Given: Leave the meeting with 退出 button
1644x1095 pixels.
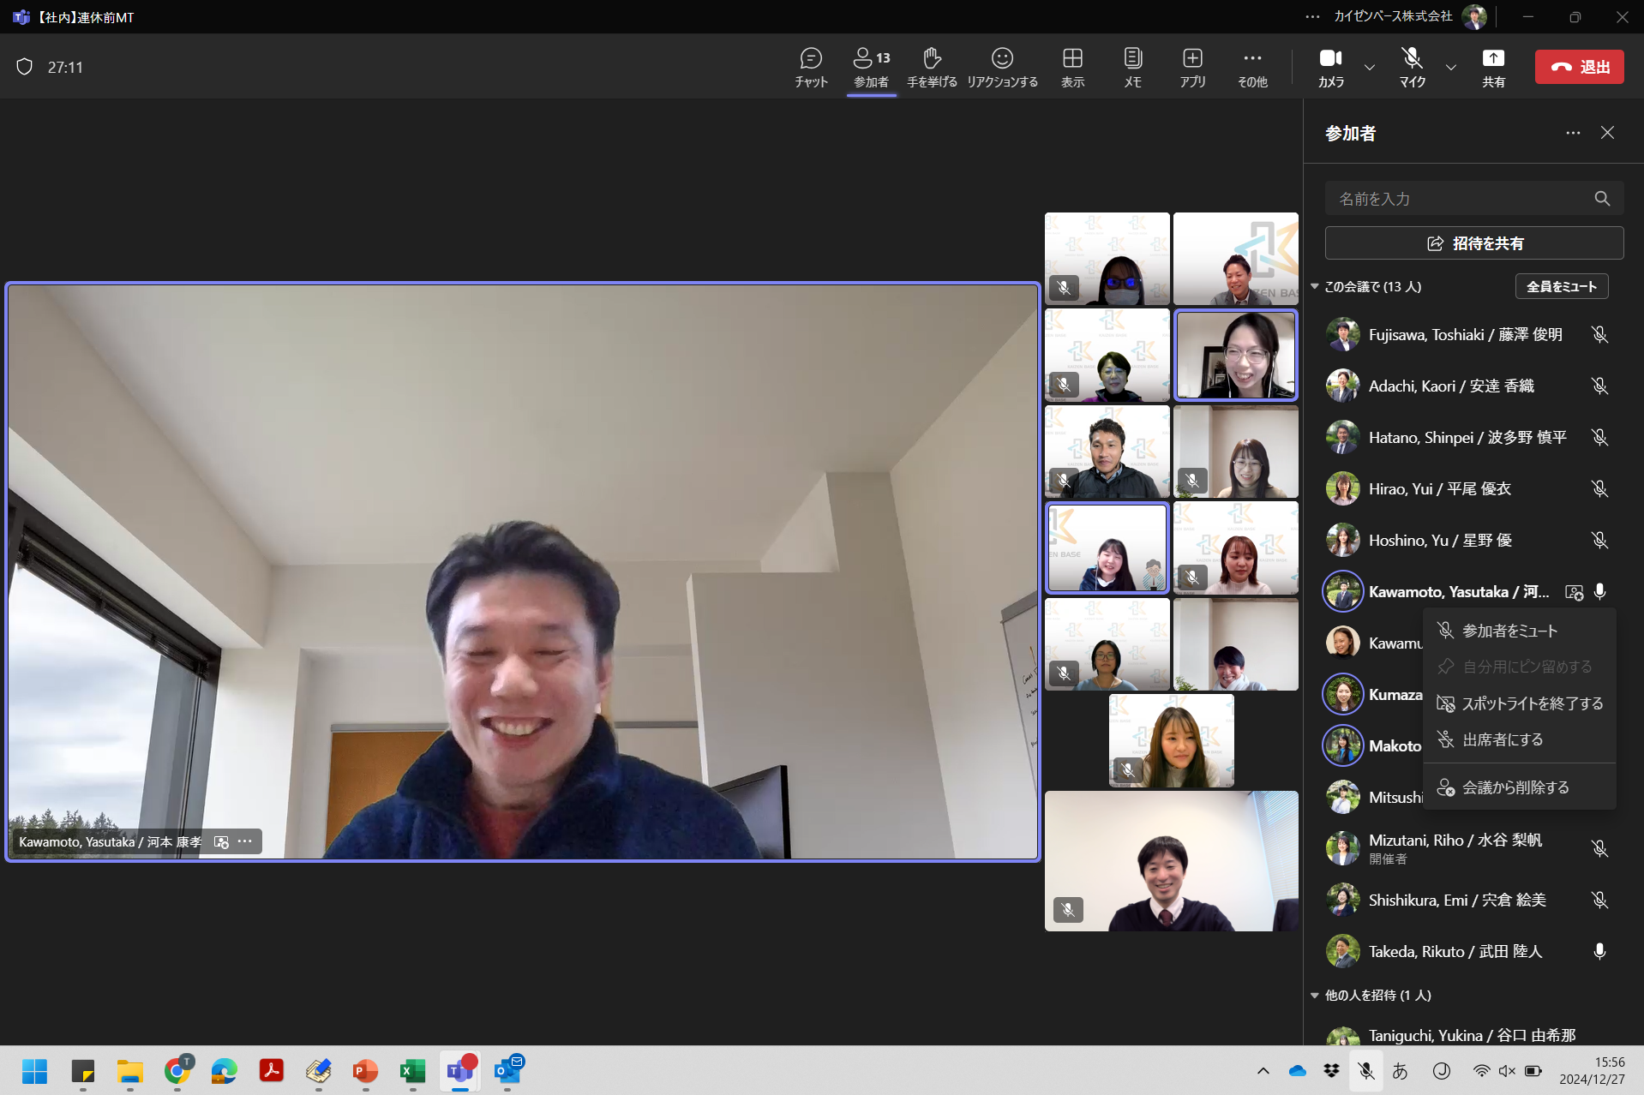Looking at the screenshot, I should (x=1579, y=67).
